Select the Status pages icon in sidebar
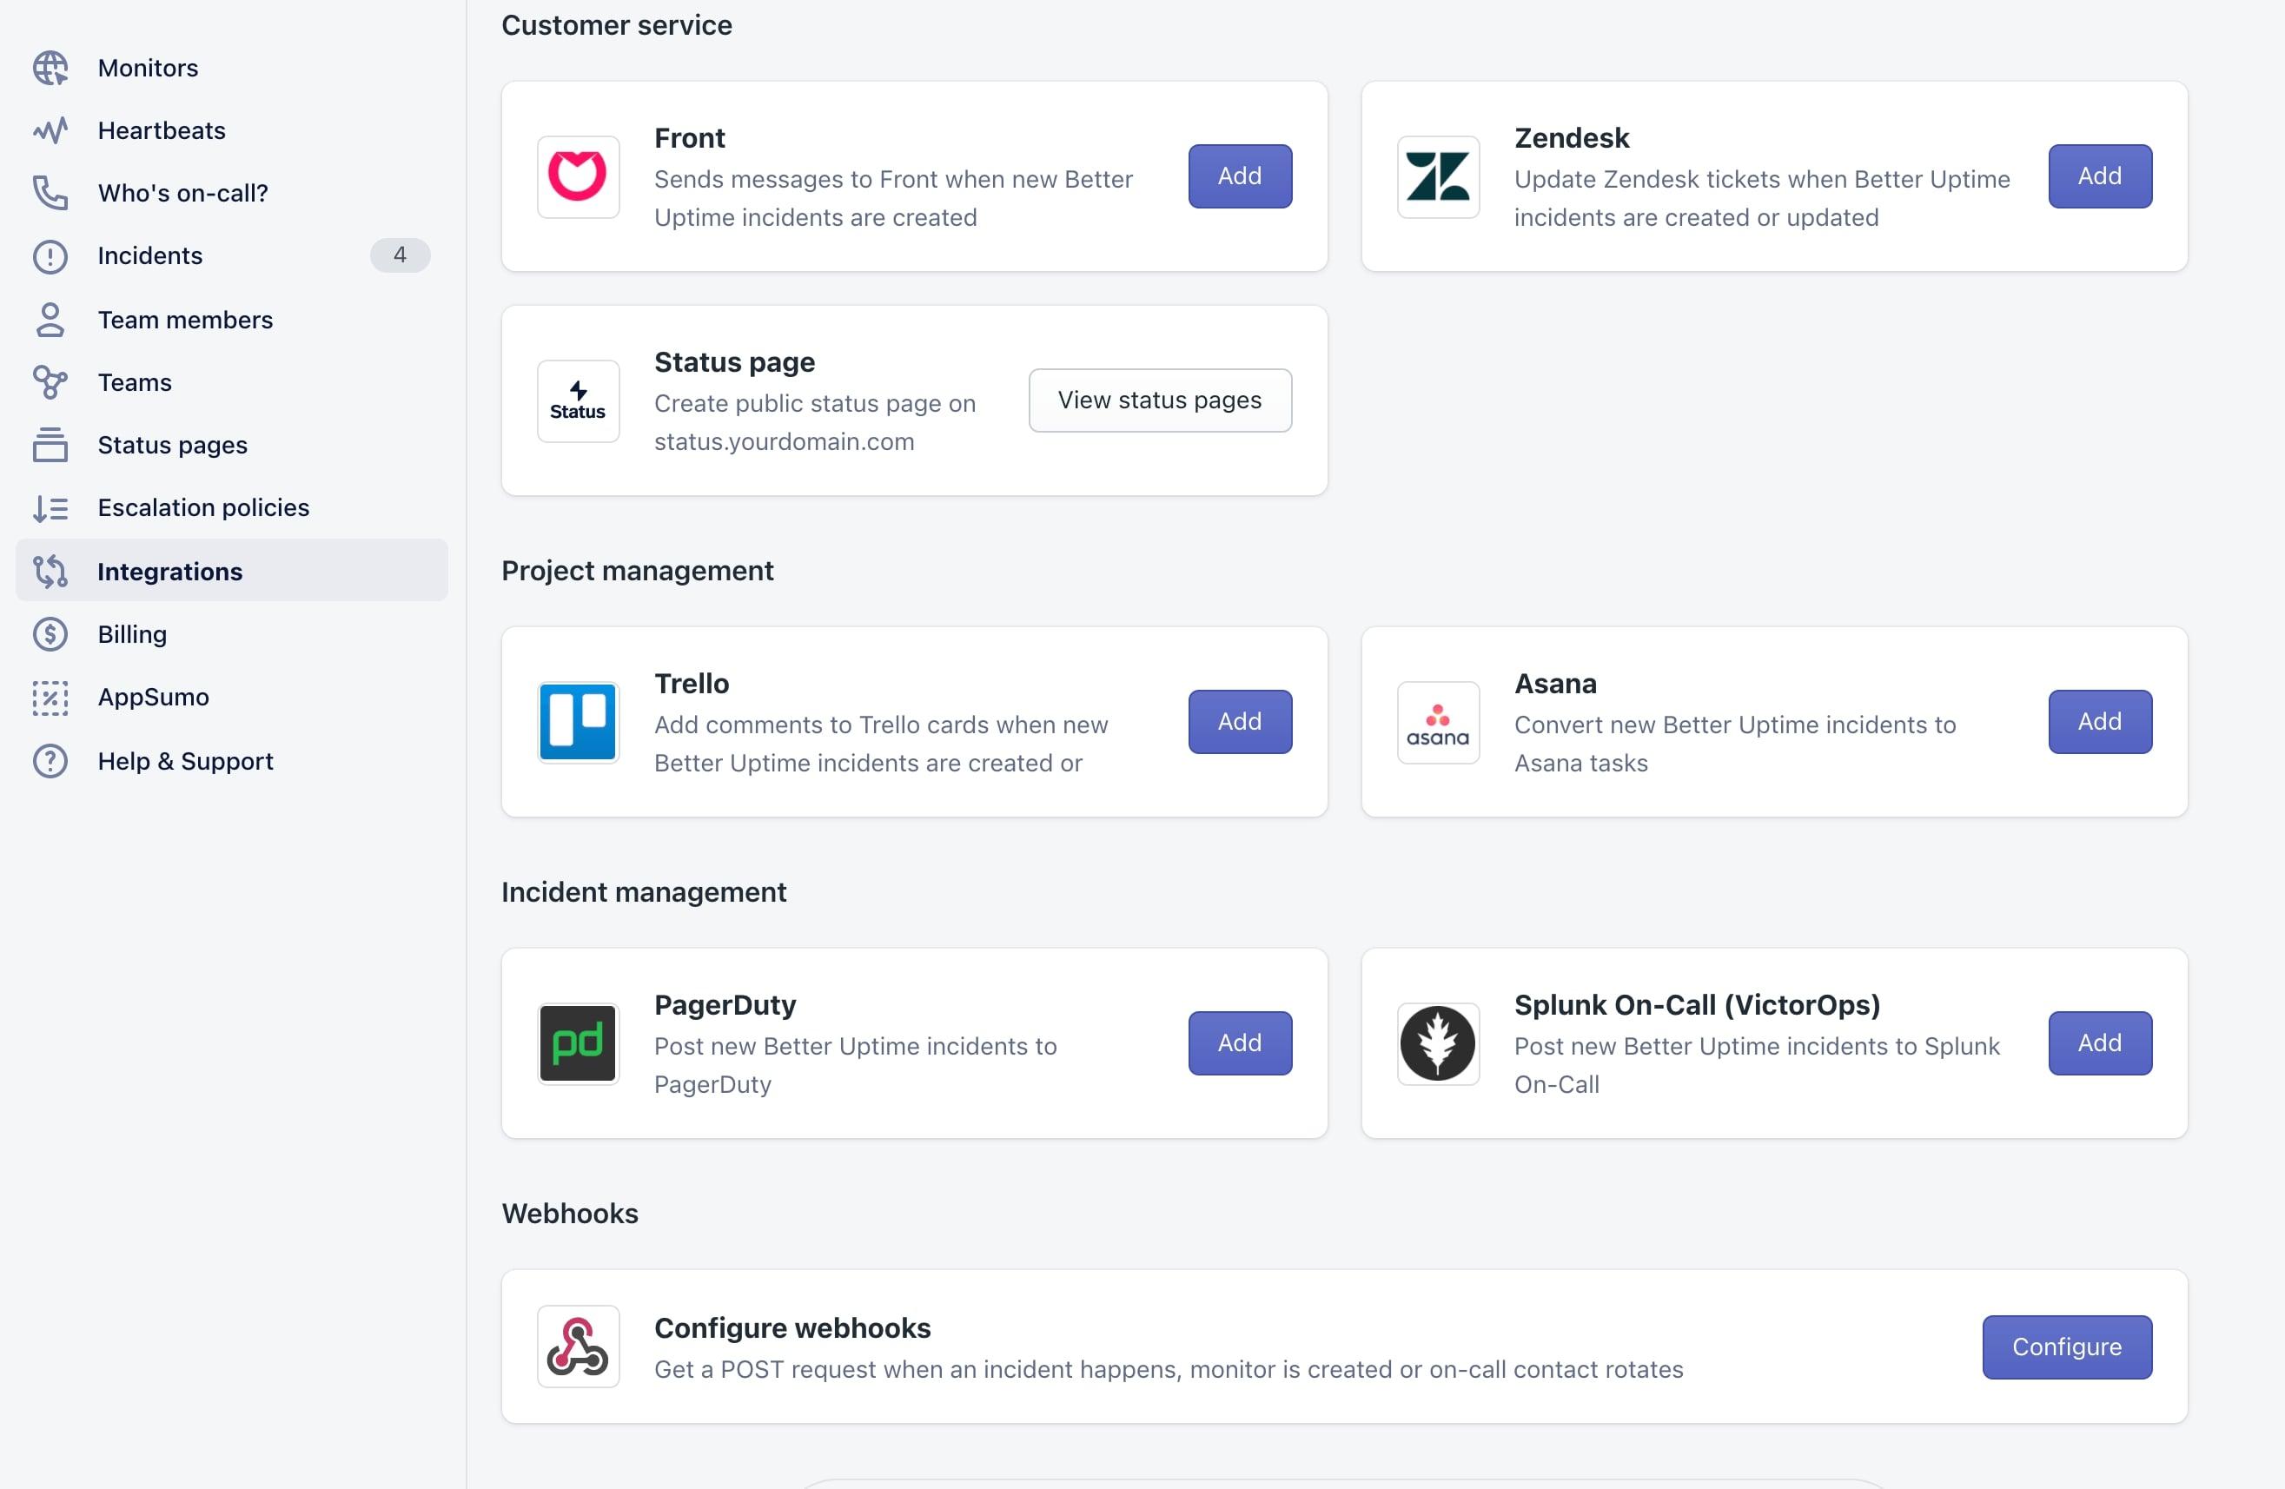Viewport: 2285px width, 1489px height. pyautogui.click(x=50, y=443)
